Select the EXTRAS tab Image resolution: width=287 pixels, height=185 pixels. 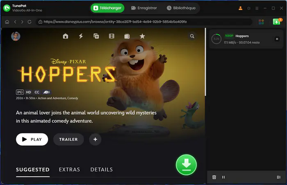(x=69, y=169)
